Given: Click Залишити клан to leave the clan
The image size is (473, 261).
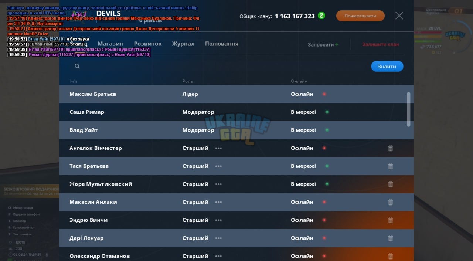Looking at the screenshot, I should [x=381, y=44].
